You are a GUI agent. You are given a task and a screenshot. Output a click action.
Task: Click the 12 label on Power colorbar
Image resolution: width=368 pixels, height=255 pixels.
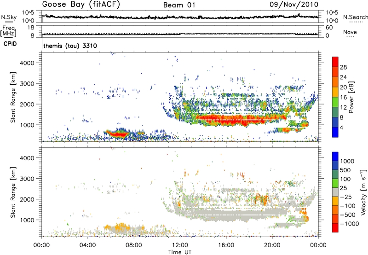tap(343, 108)
